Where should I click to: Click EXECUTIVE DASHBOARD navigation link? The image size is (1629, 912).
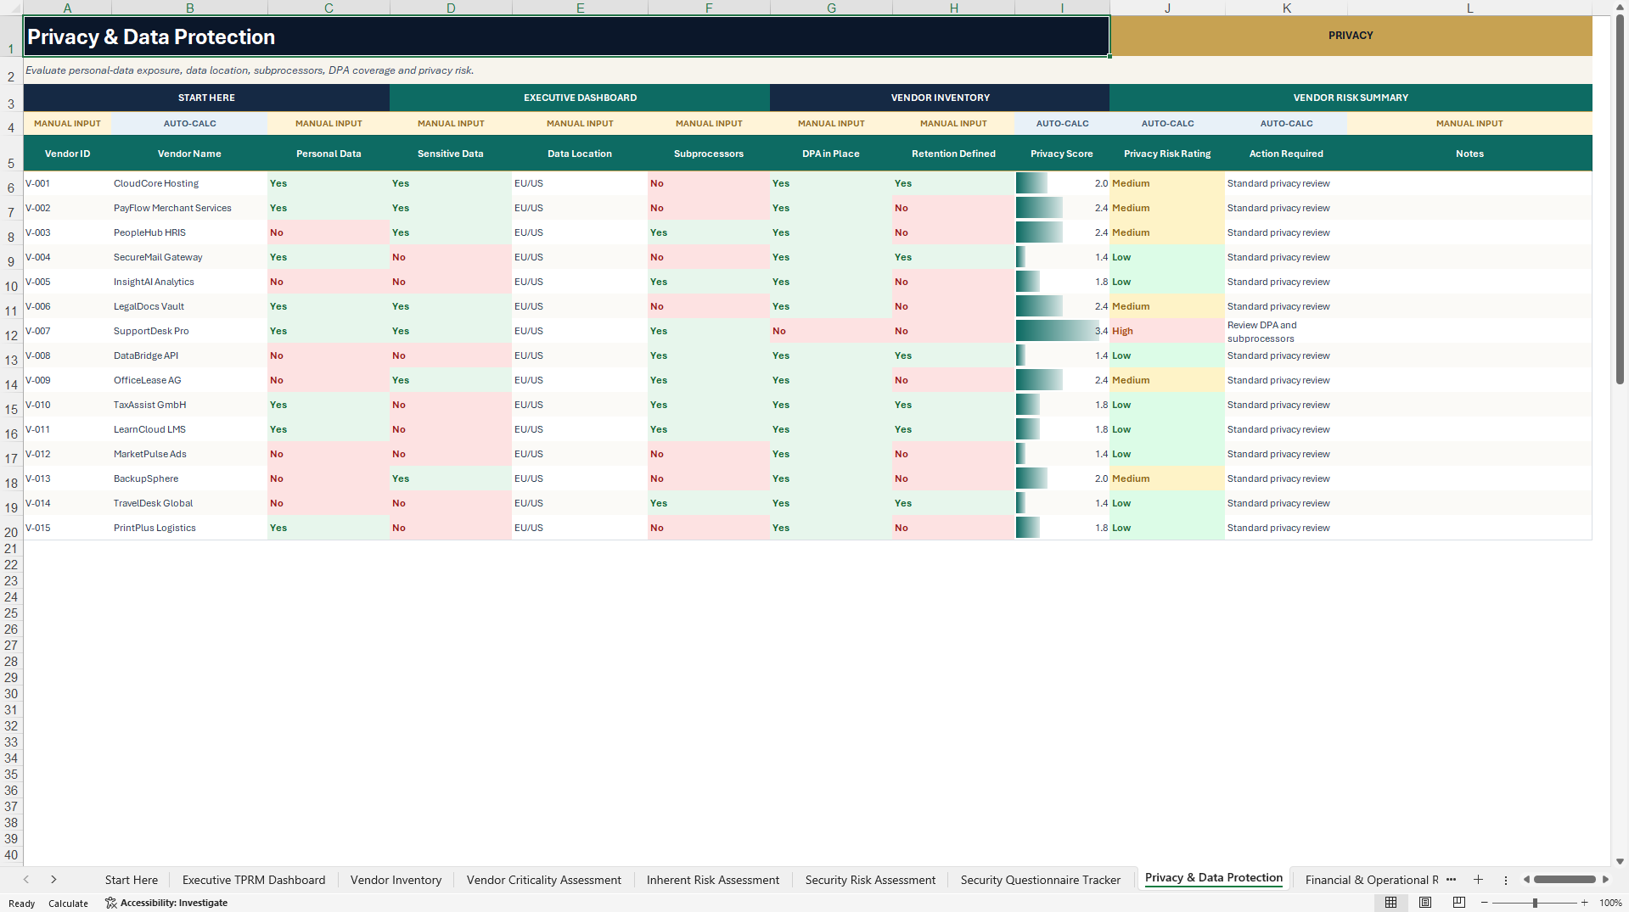(x=580, y=98)
